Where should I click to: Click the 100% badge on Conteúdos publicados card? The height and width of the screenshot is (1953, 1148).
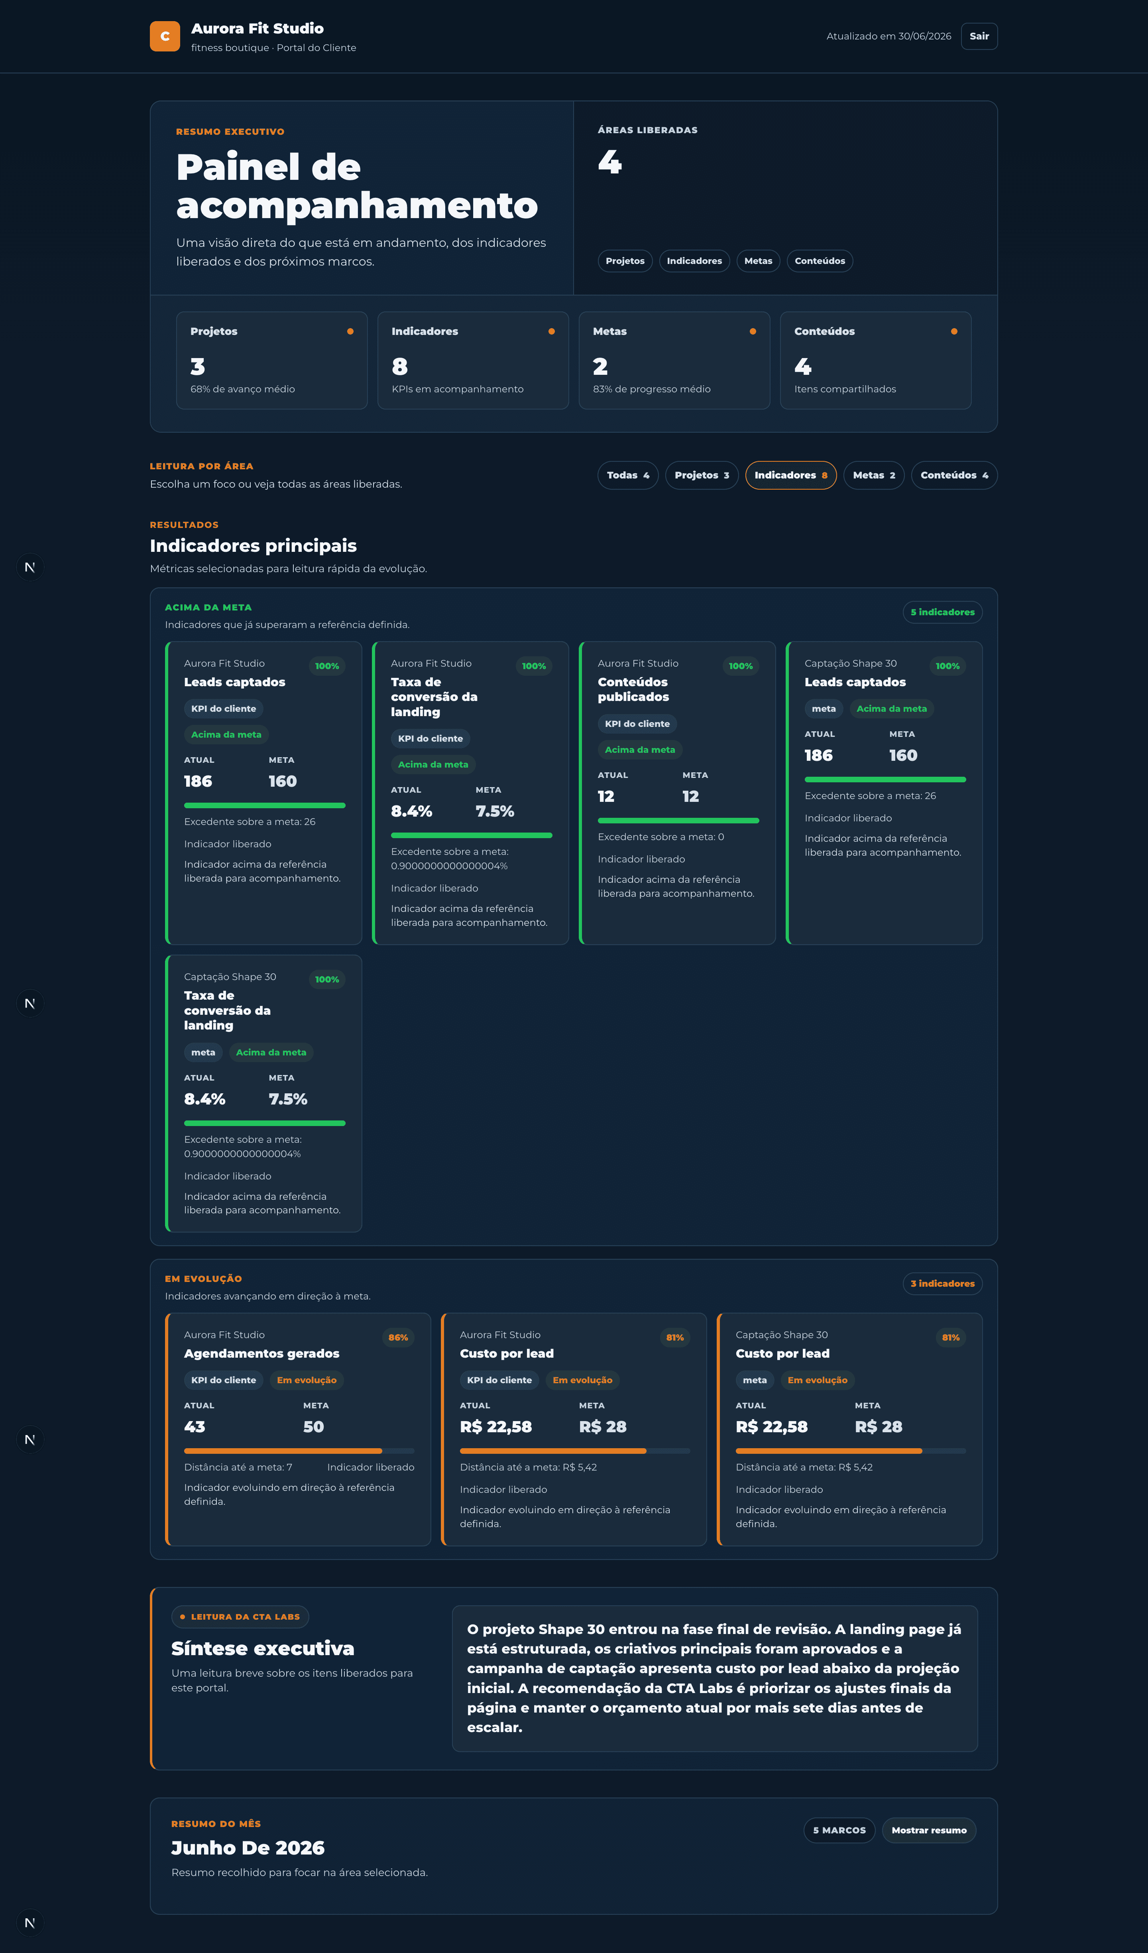tap(741, 666)
